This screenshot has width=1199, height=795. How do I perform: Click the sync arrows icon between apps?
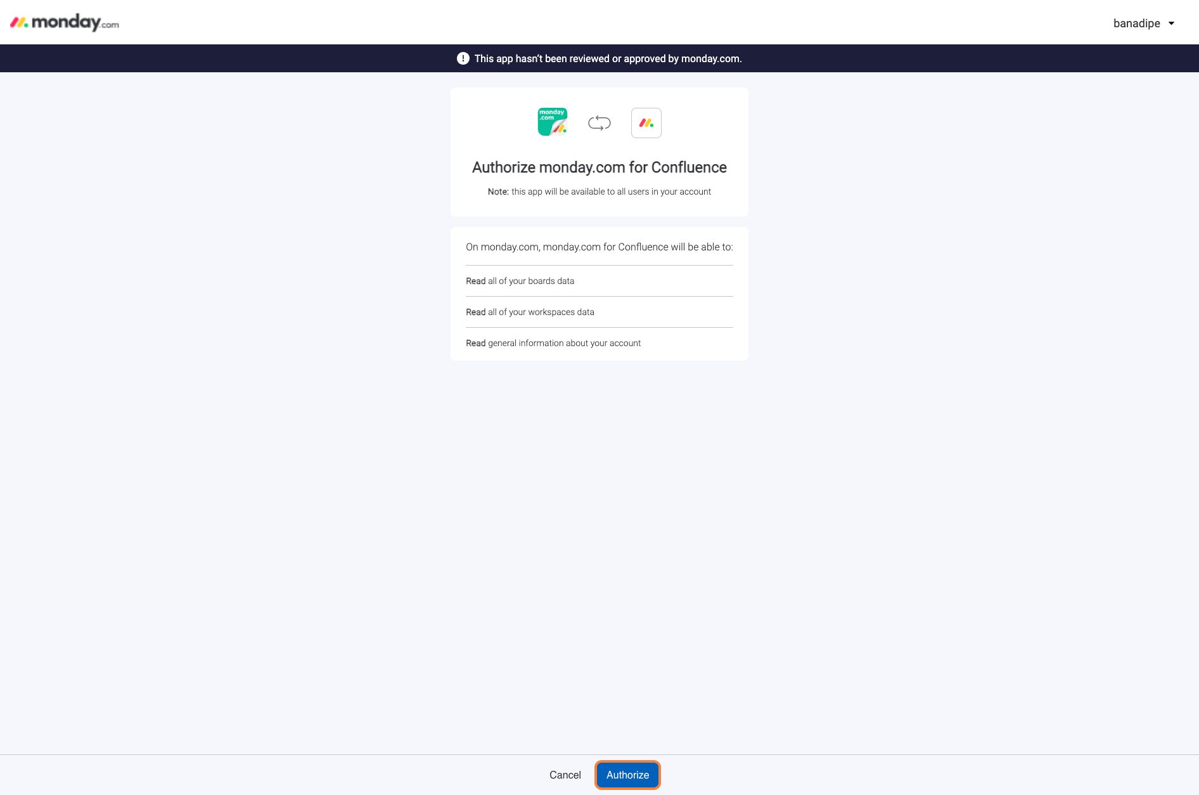pos(599,123)
